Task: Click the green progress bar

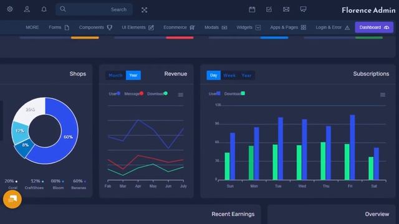Action: click(369, 37)
